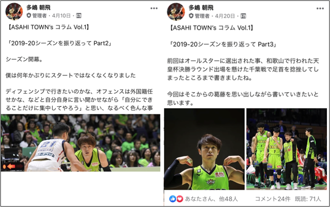This screenshot has width=330, height=207.
Task: Show 既読: 71人 seen-by list
Action: 308,199
